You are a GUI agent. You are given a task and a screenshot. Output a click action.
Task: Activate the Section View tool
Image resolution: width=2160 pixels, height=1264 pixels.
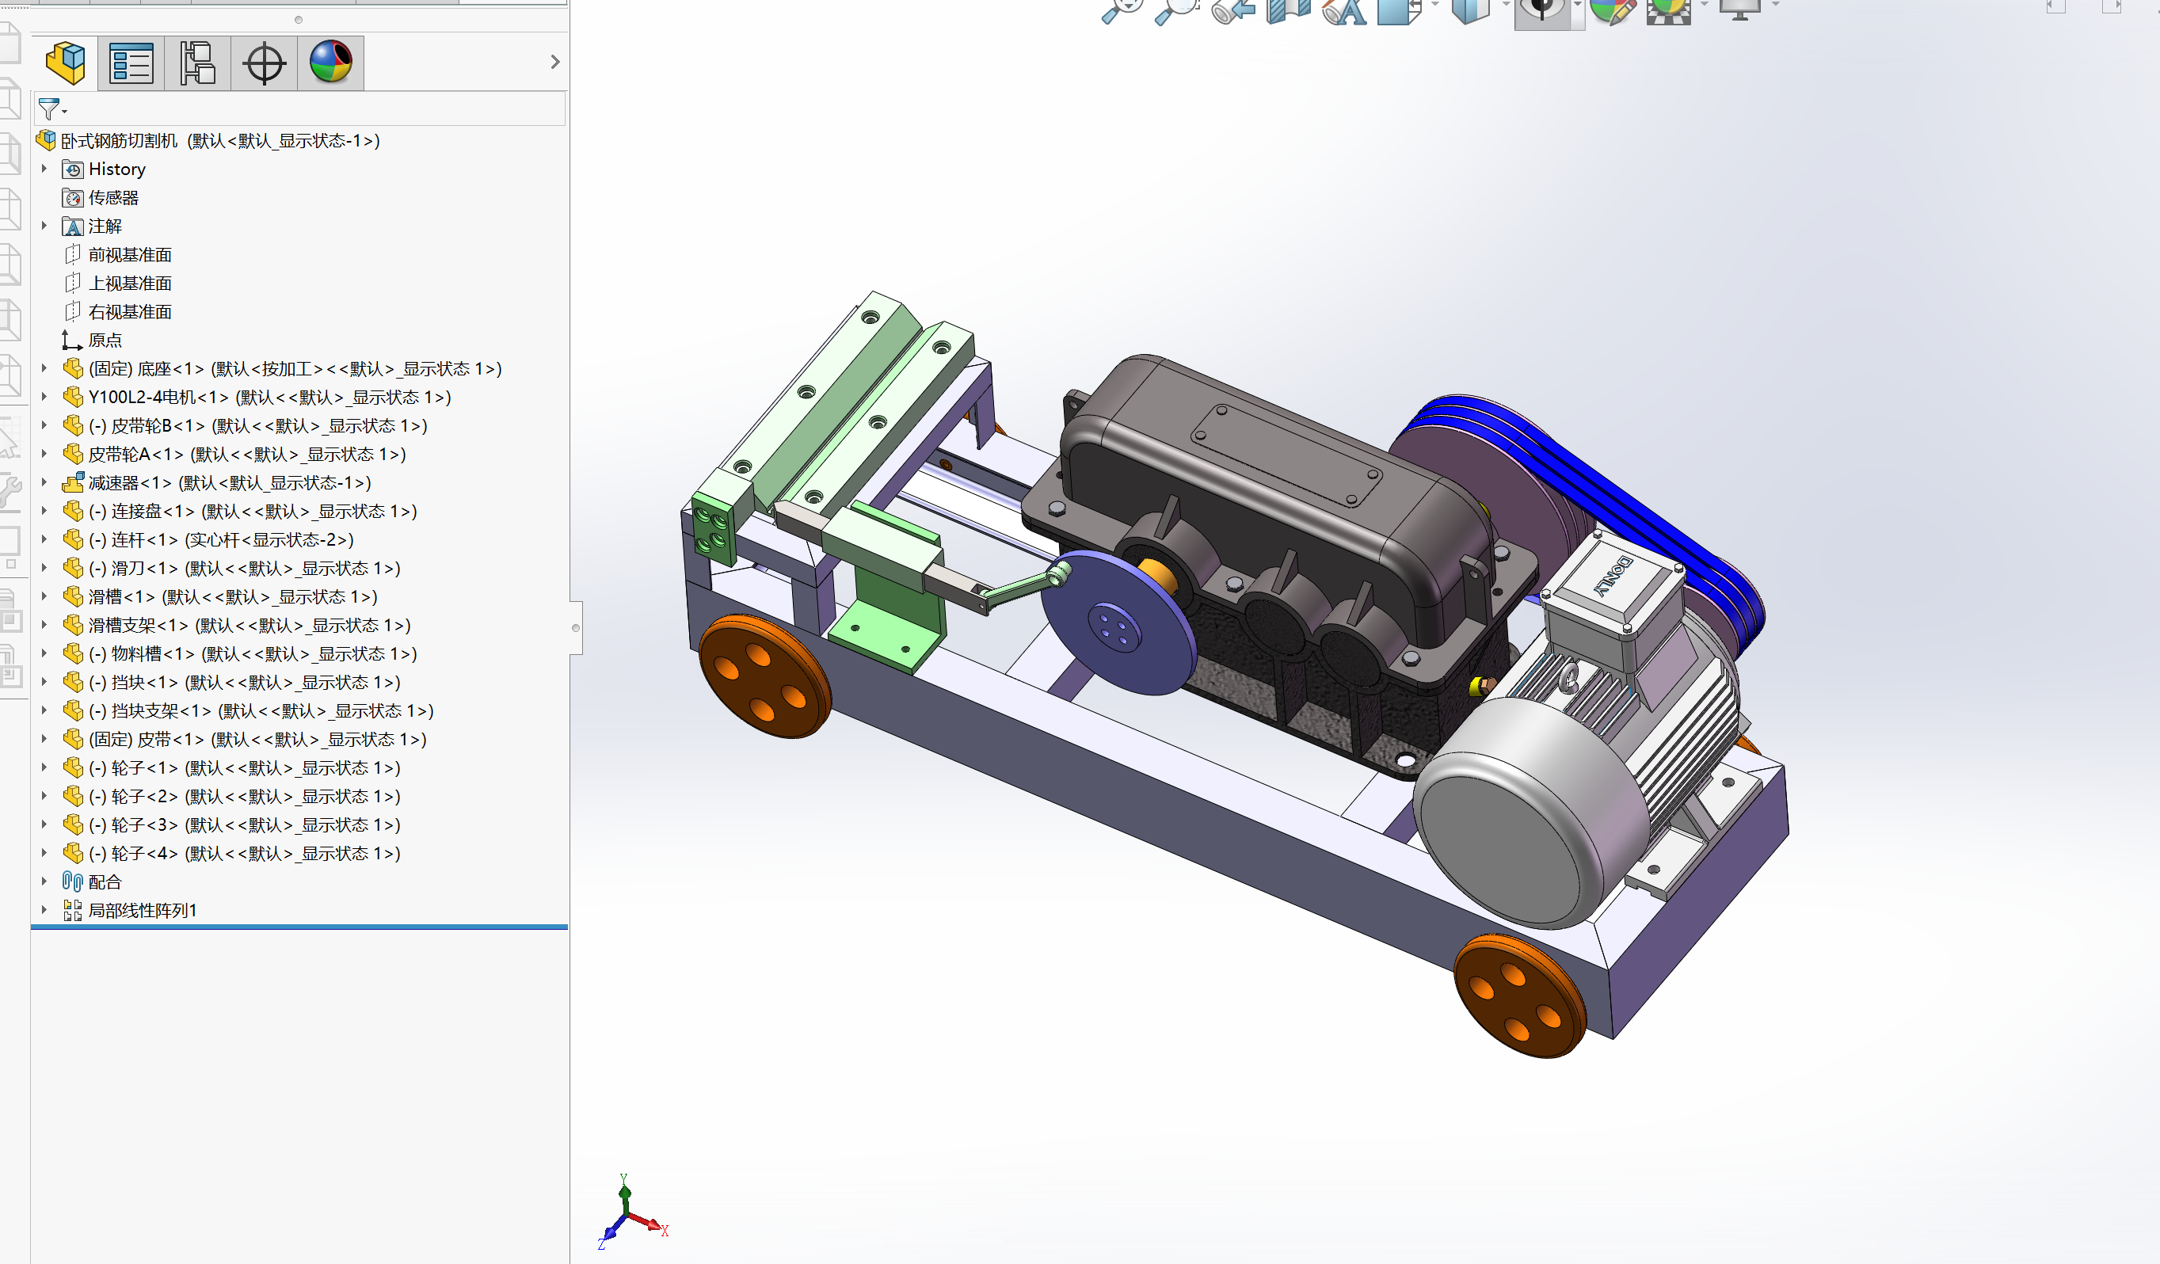(1288, 10)
